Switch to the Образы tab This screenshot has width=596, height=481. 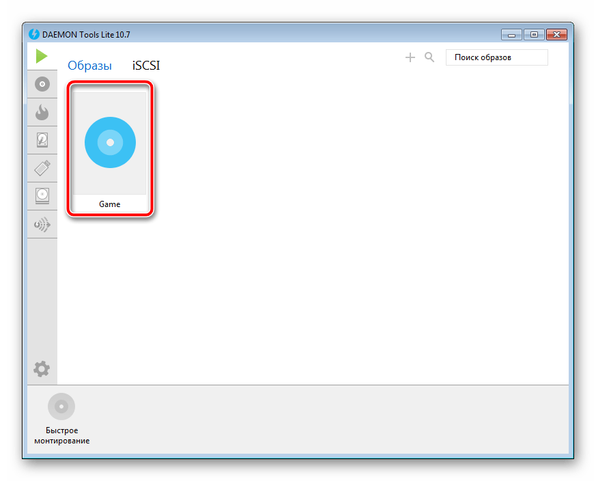click(x=89, y=66)
